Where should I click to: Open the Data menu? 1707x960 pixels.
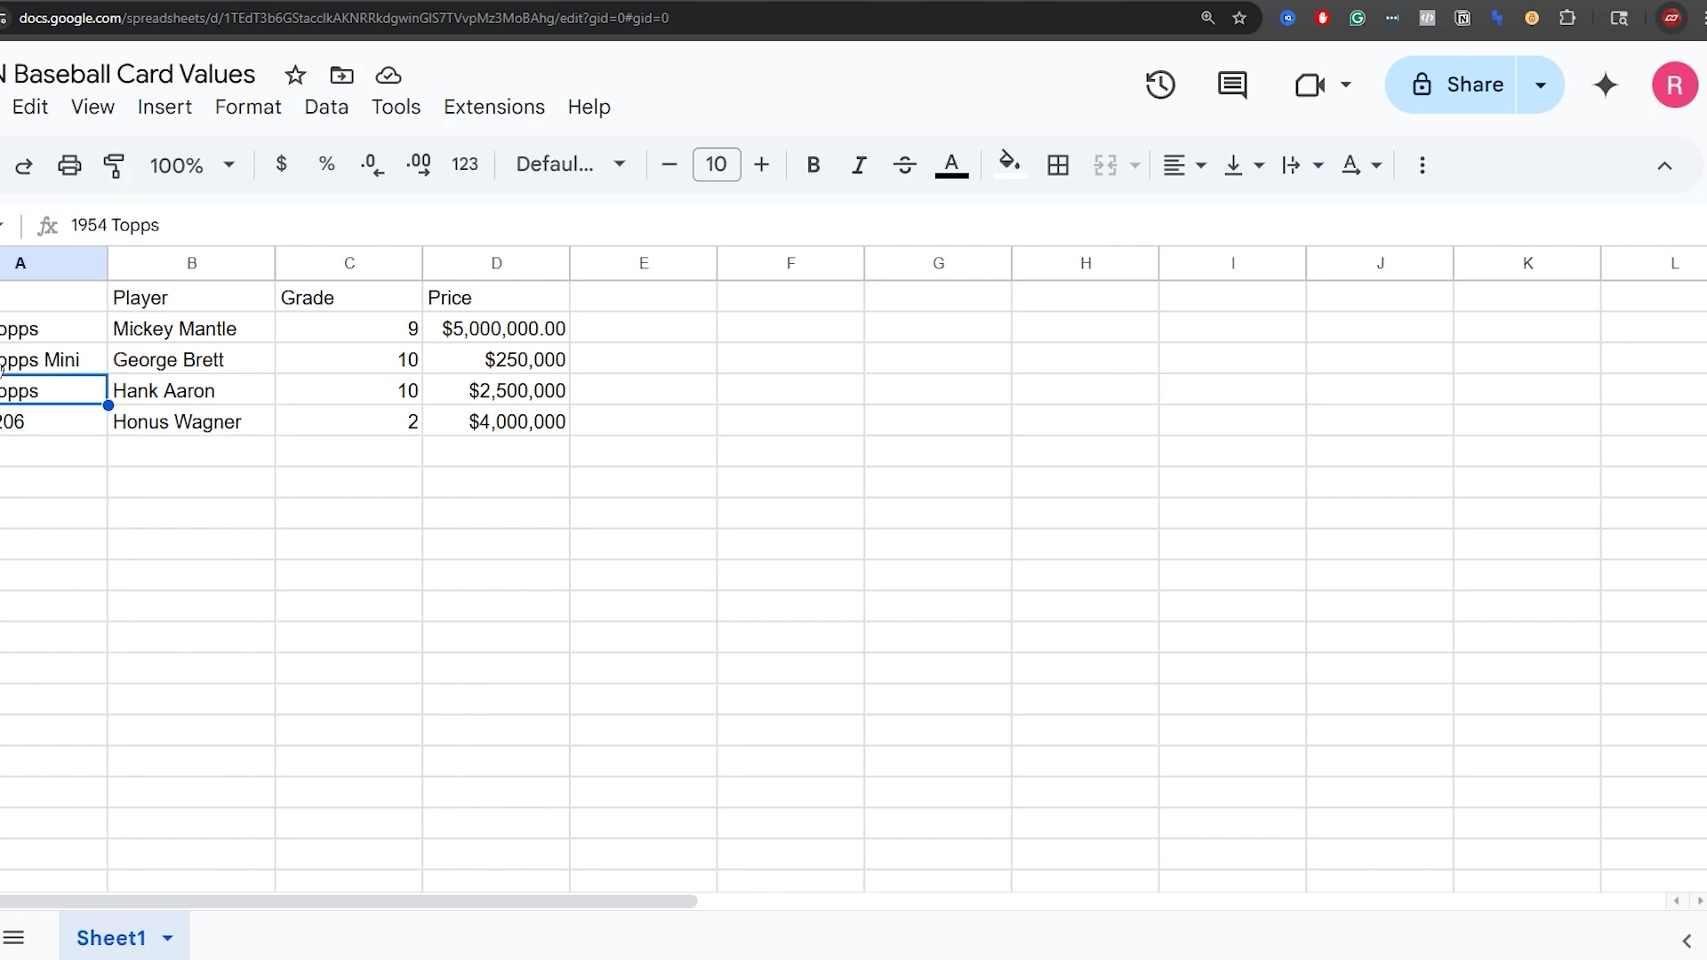[x=326, y=107]
